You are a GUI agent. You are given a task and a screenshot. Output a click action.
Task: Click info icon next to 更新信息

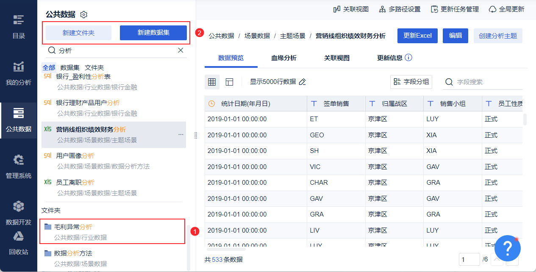(408, 58)
